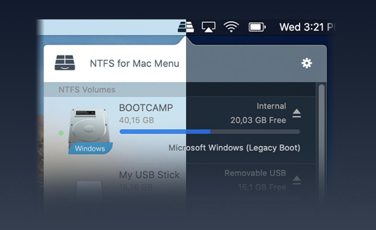Select the My USB Stick drive icon

click(x=89, y=192)
